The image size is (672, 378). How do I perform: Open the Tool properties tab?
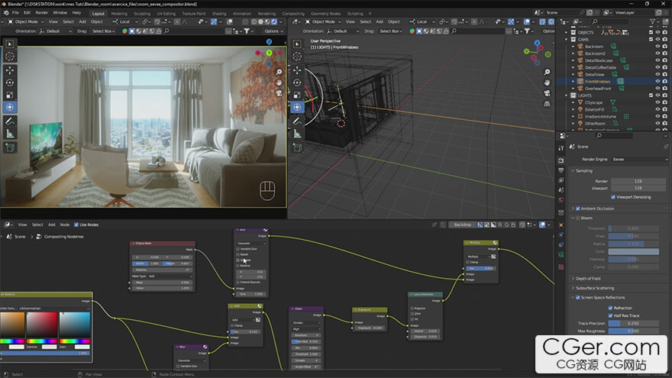pos(561,148)
